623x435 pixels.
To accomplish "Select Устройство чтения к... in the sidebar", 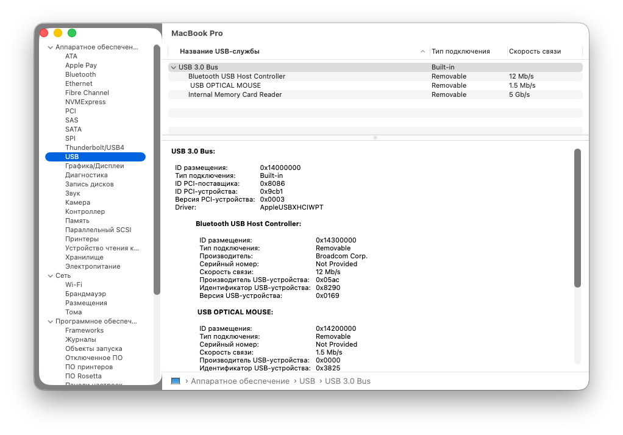I will [102, 249].
